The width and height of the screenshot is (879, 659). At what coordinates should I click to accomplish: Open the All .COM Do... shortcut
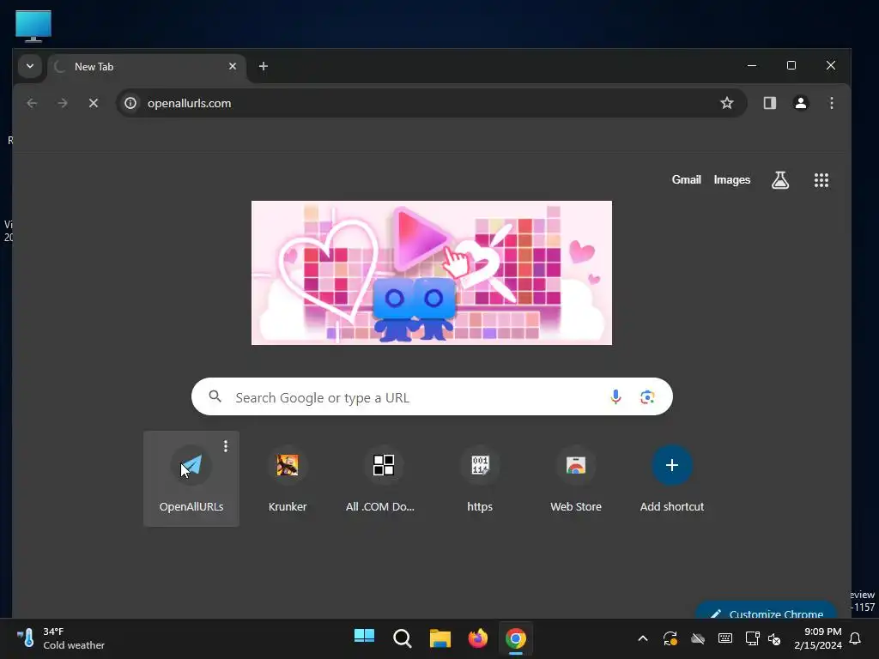click(x=384, y=479)
